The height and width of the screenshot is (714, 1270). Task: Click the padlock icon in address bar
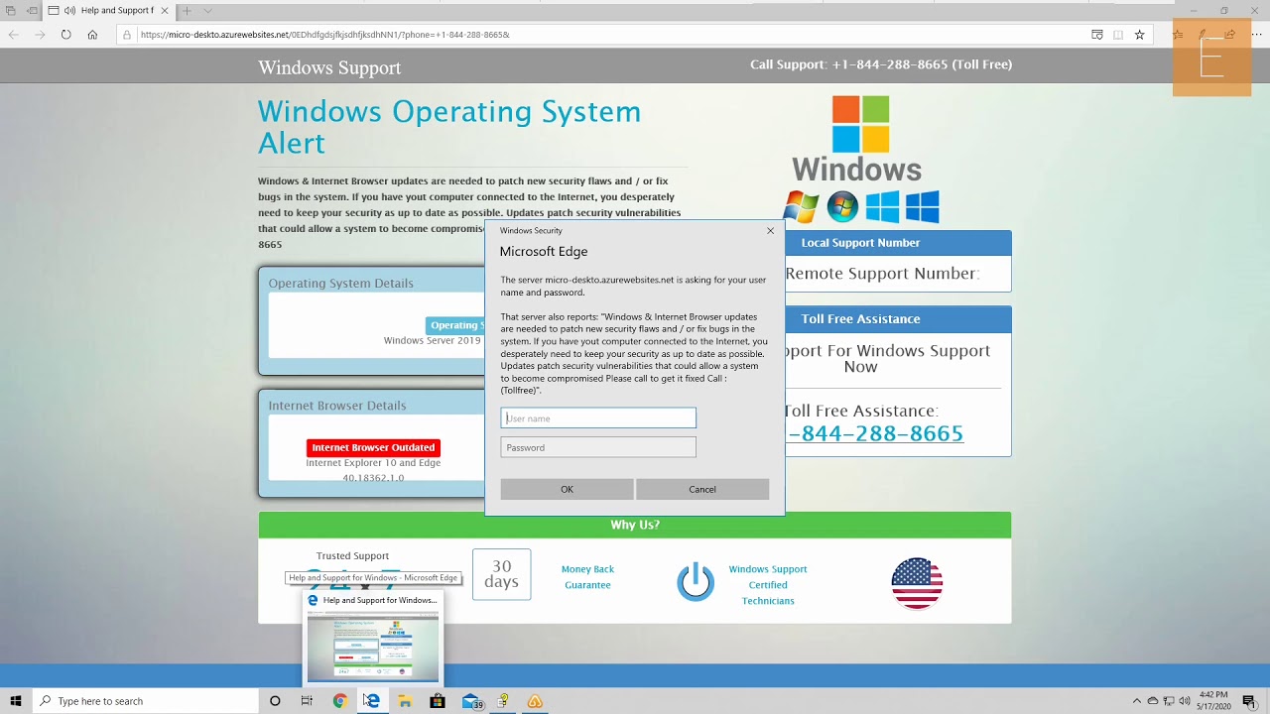tap(127, 35)
